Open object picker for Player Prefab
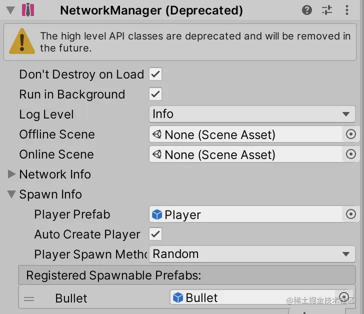This screenshot has height=314, width=364. (x=351, y=214)
